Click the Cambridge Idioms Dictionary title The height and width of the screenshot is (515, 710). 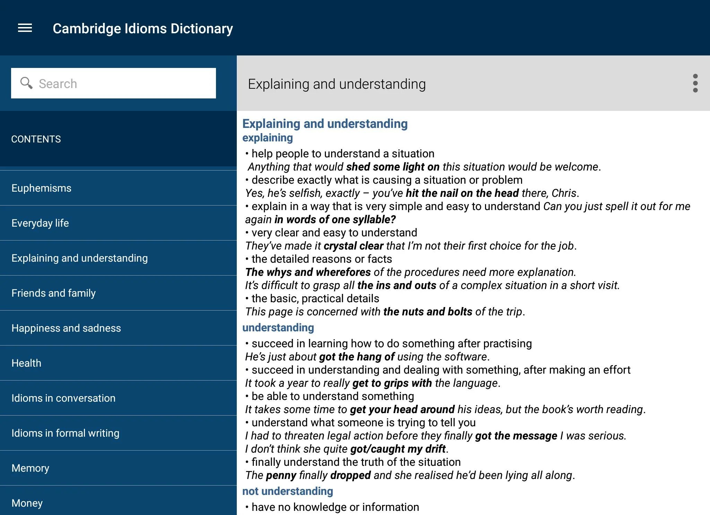143,27
